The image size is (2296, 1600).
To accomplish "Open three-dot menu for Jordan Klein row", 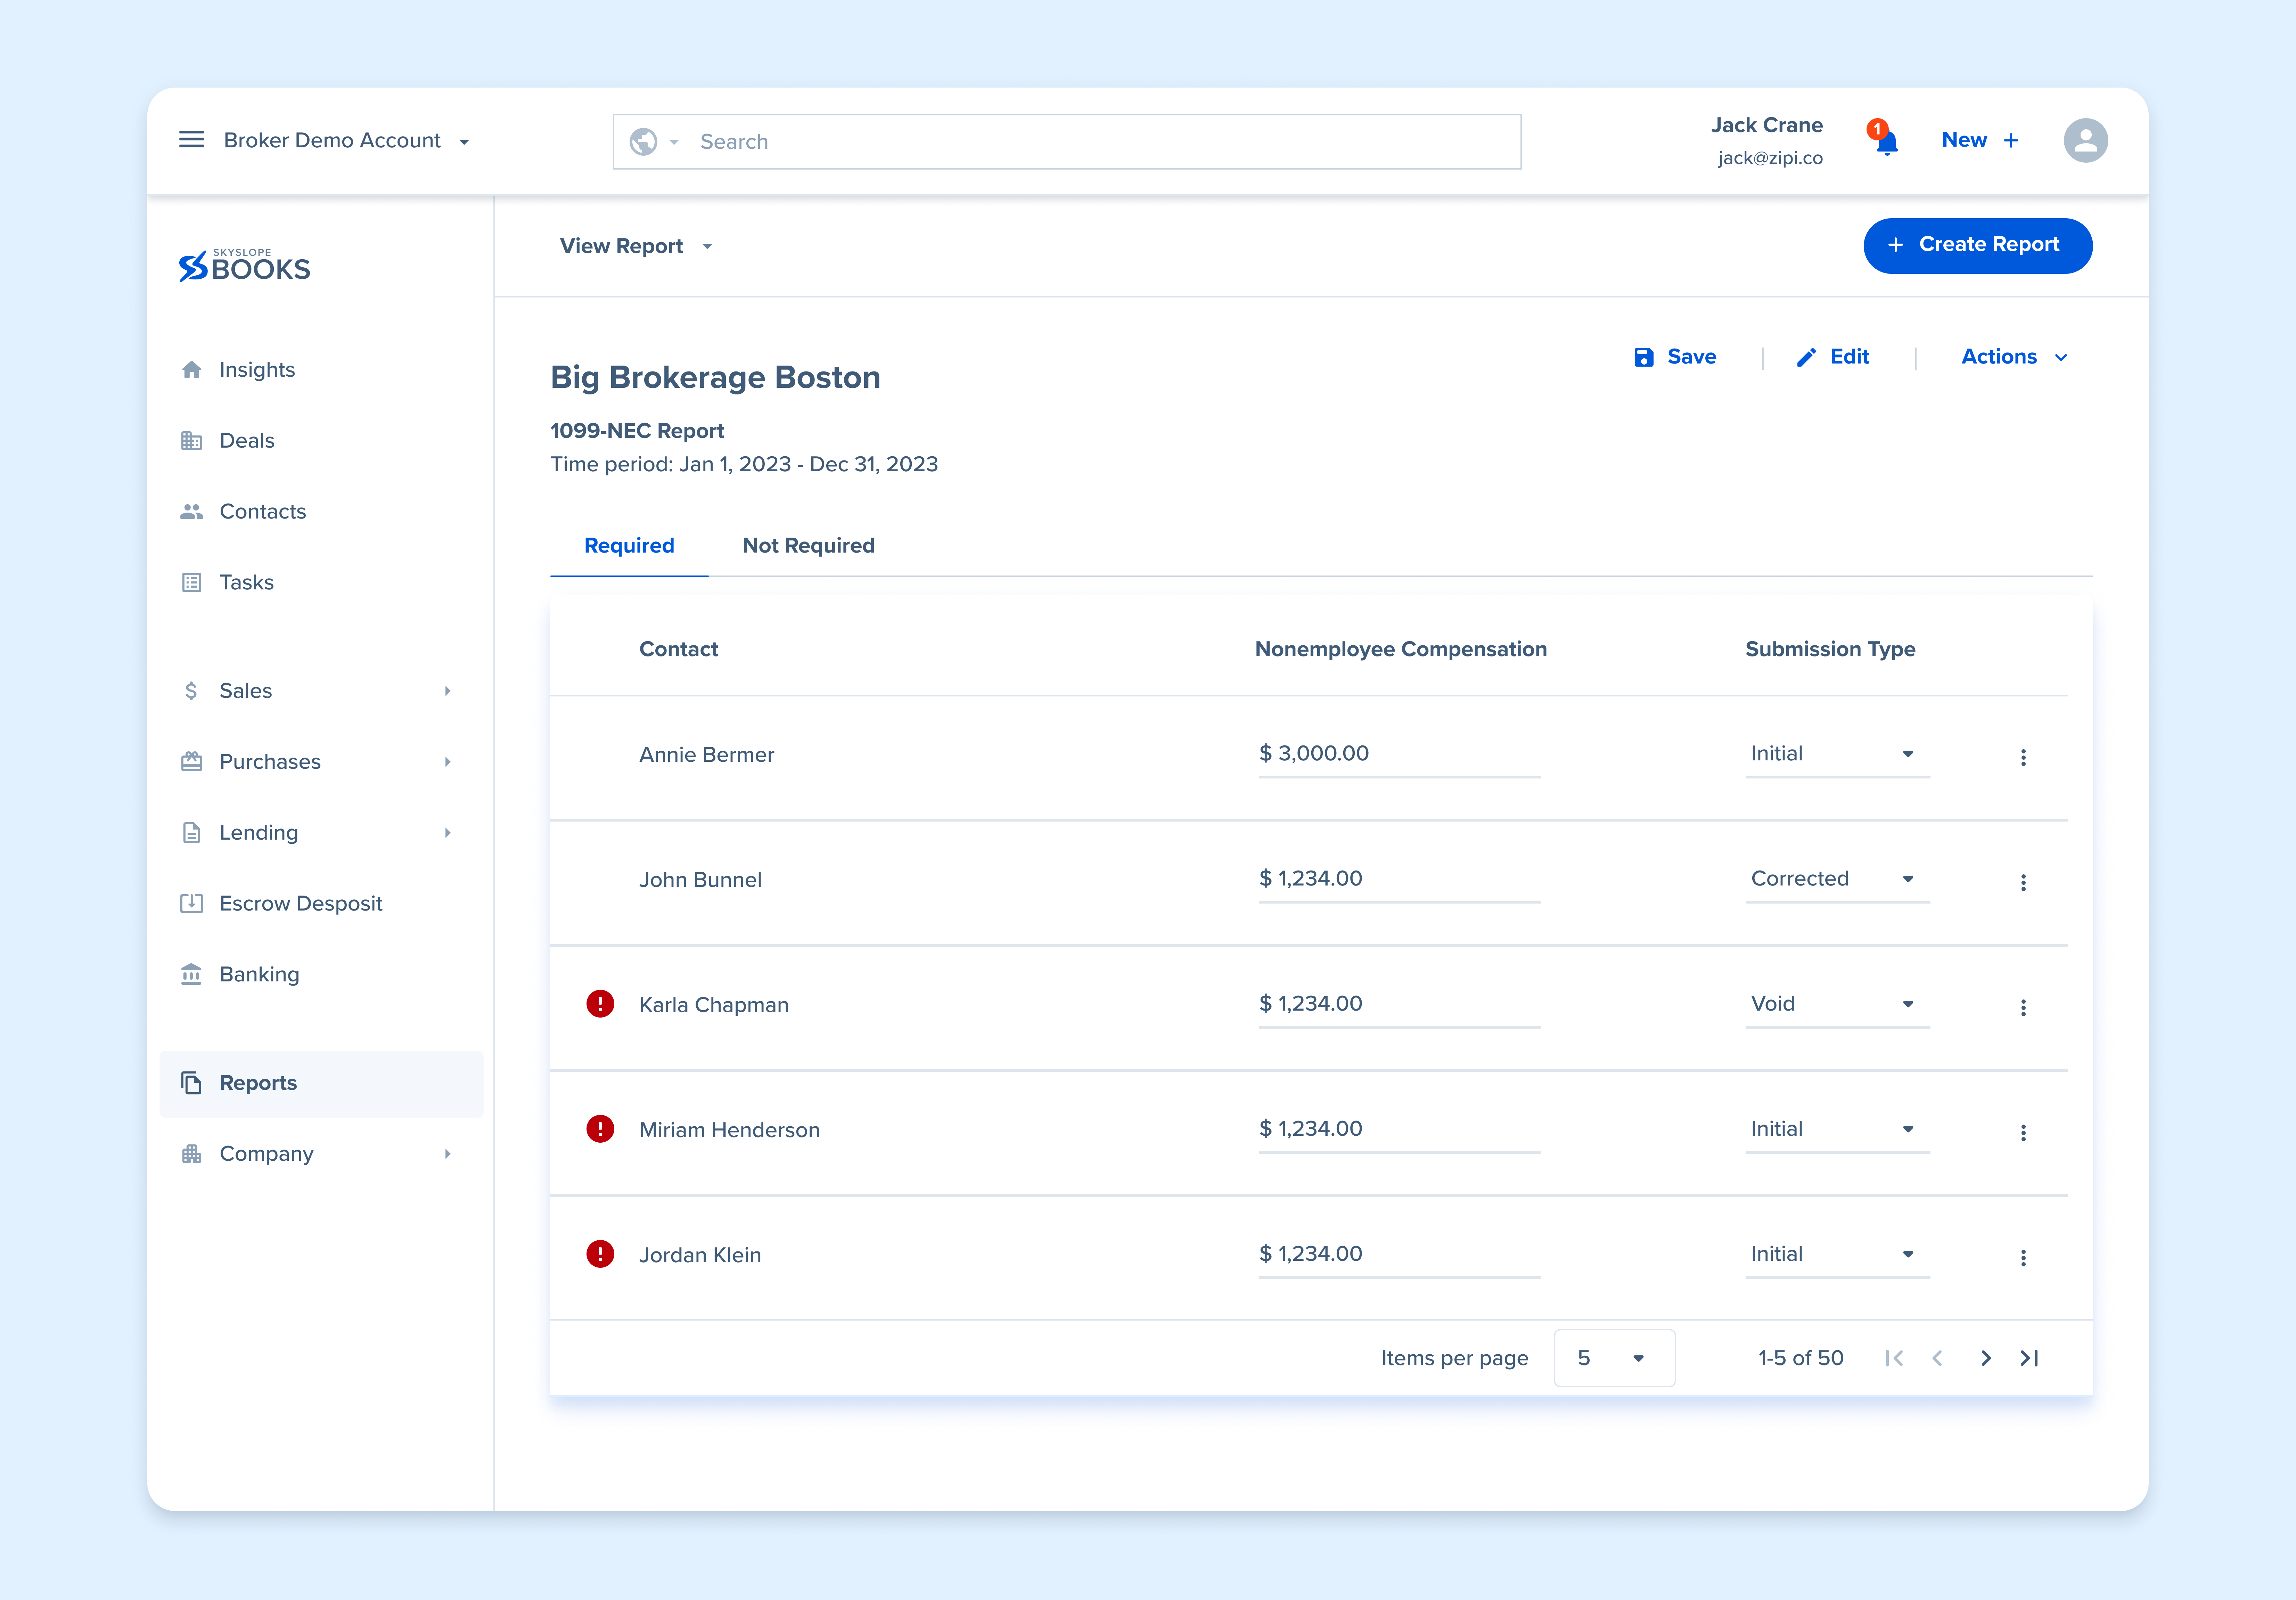I will coord(2023,1257).
